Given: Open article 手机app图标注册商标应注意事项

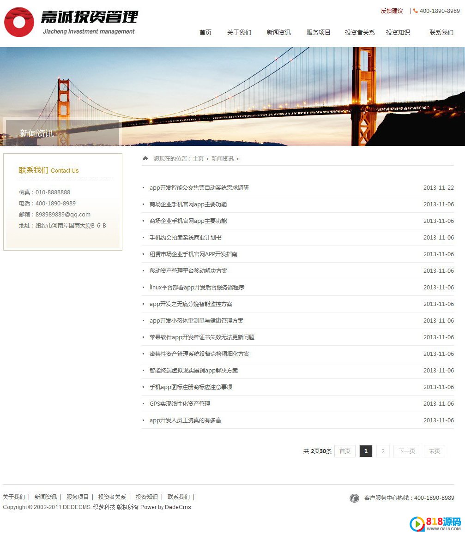Looking at the screenshot, I should coord(191,387).
